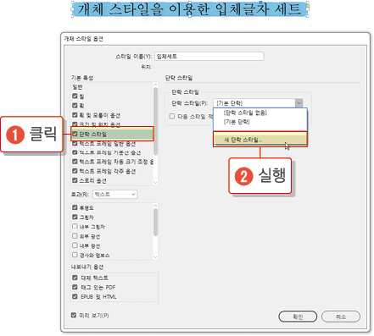The image size is (374, 336).
Task: Open the 효과 dropdown showing 텍스트
Action: [115, 195]
